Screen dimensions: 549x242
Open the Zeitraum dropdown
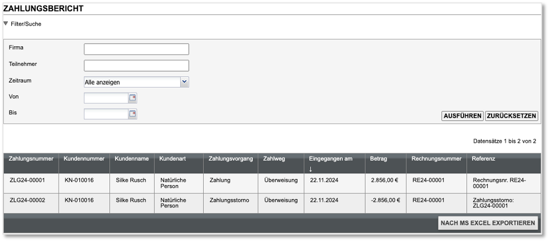[185, 82]
